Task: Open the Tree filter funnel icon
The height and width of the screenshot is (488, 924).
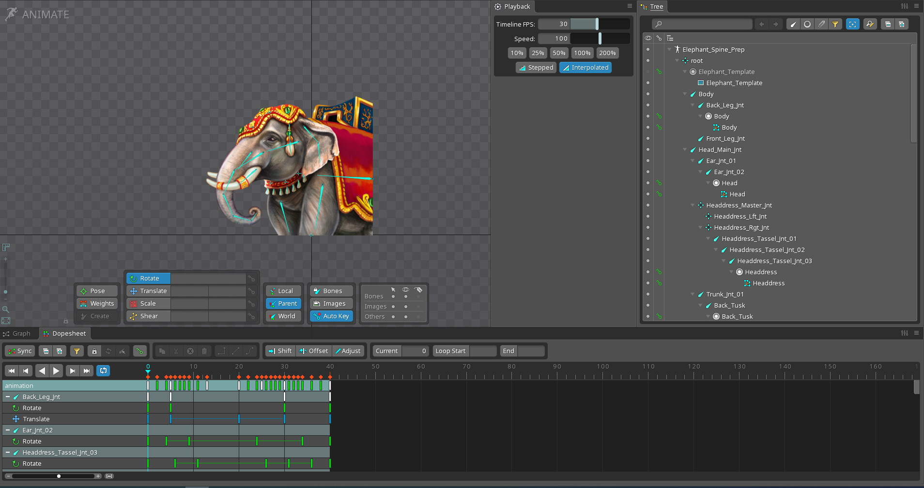Action: pyautogui.click(x=836, y=24)
